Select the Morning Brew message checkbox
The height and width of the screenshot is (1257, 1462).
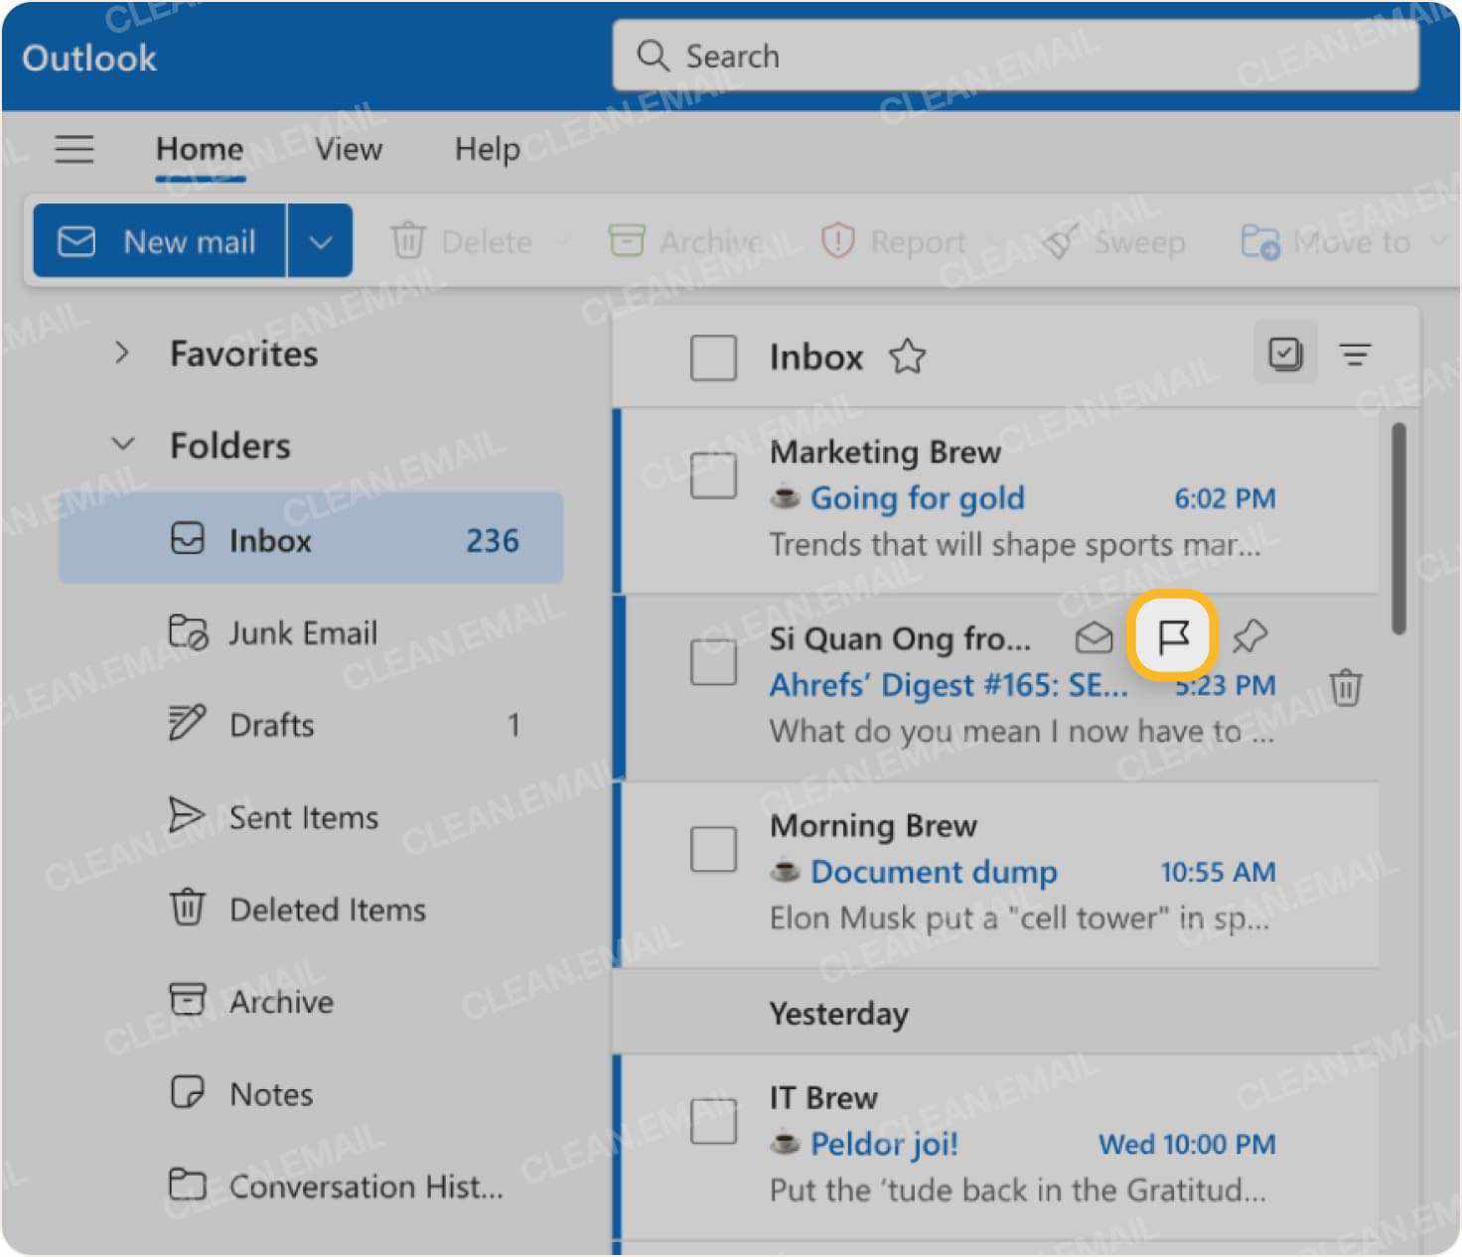click(712, 849)
